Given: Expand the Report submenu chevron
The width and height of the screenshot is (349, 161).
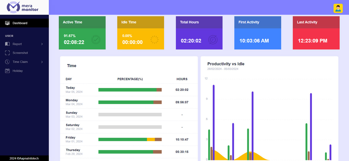Looking at the screenshot, I should point(42,44).
